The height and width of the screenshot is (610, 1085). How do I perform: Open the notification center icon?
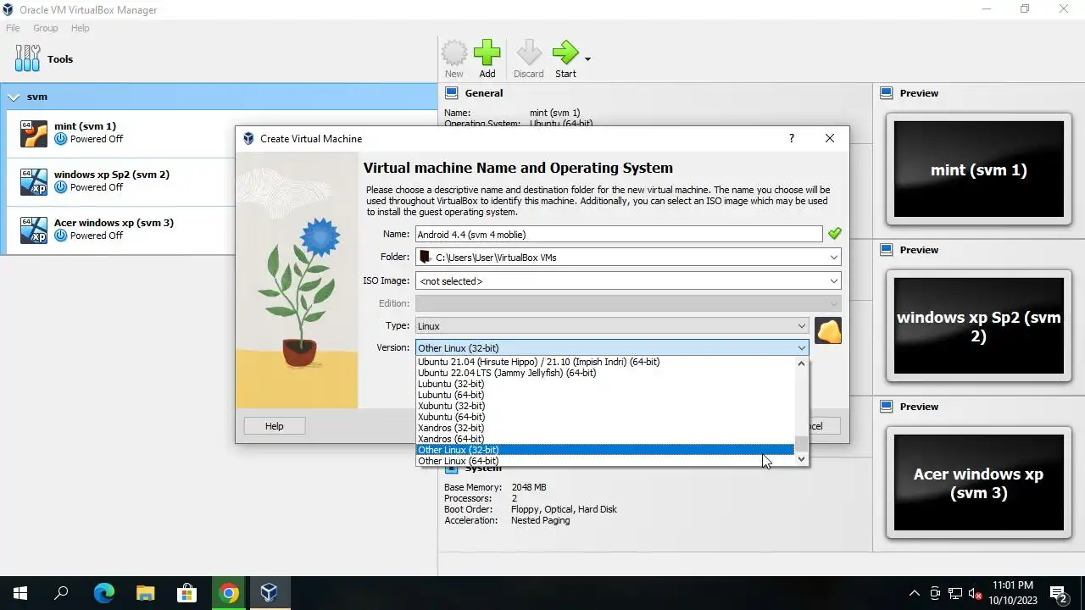point(1059,593)
